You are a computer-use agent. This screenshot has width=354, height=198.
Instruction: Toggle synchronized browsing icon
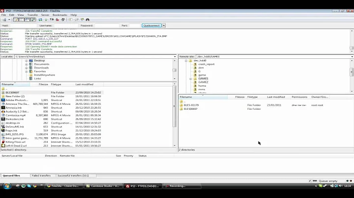click(x=82, y=20)
